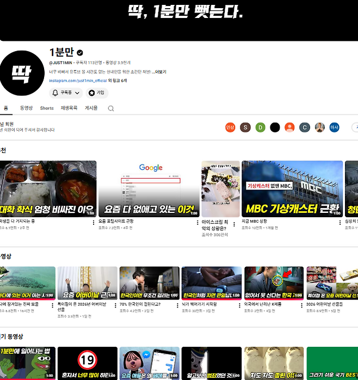The height and width of the screenshot is (380, 358).
Task: Open the sea island aerial video thumbnail
Action: click(x=28, y=283)
